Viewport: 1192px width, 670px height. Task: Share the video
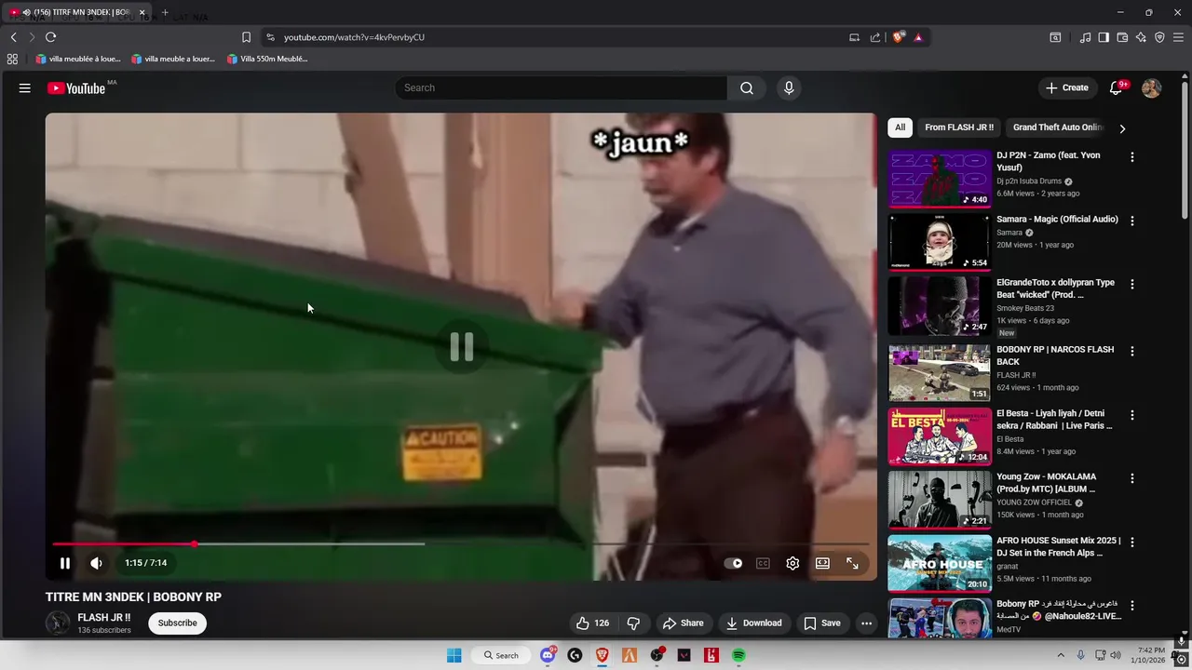tap(683, 623)
